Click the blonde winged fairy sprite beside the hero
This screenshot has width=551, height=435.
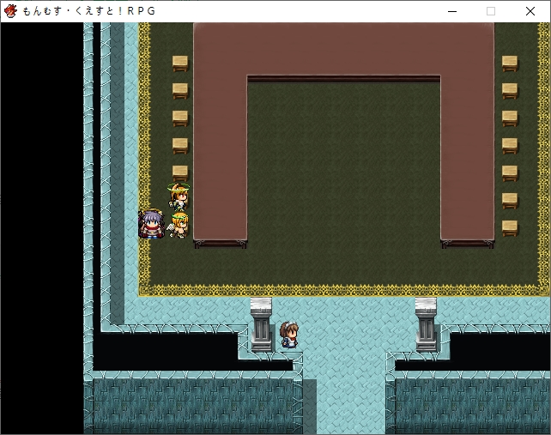click(179, 225)
